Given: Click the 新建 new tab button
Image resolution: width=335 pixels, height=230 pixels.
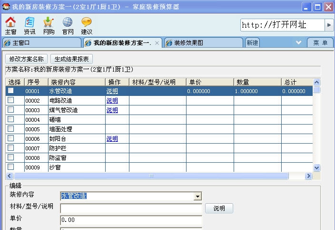Looking at the screenshot, I should pyautogui.click(x=252, y=43).
